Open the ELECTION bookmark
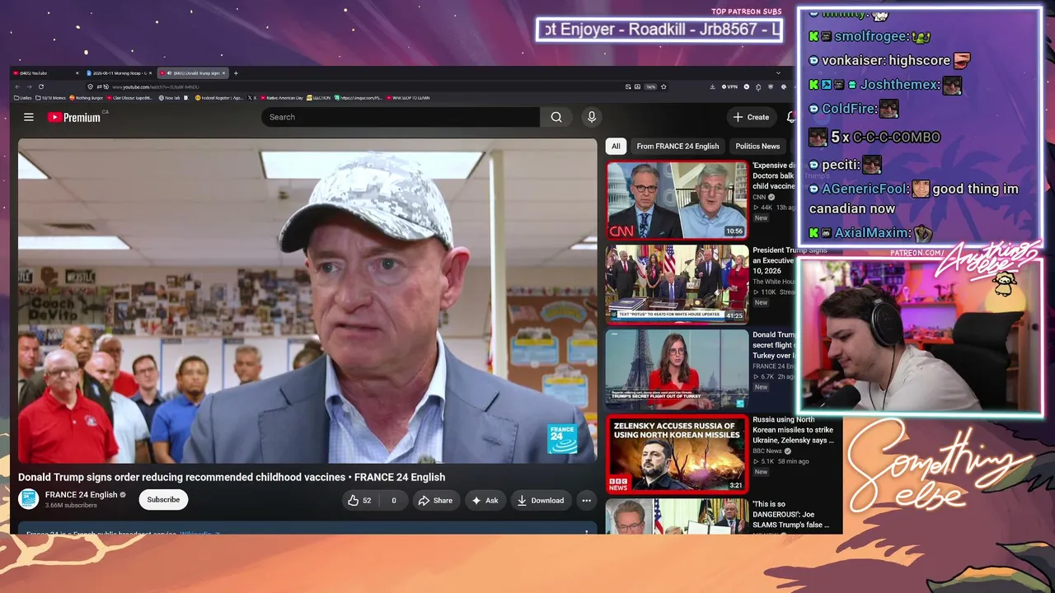Viewport: 1055px width, 593px height. (x=319, y=98)
